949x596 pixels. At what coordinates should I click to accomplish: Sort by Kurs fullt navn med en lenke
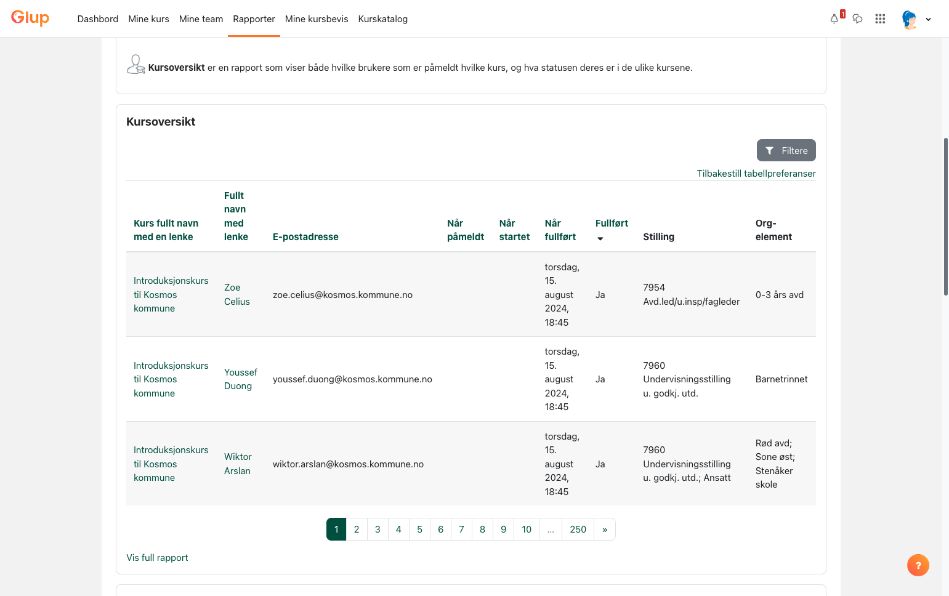click(x=166, y=230)
